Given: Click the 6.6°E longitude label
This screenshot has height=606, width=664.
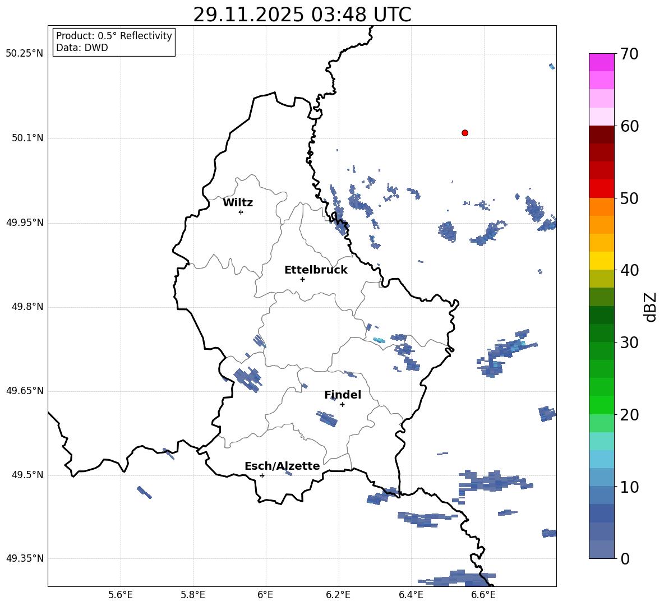Looking at the screenshot, I should pos(483,595).
